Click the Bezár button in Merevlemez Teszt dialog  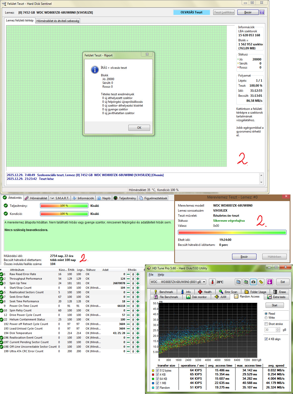pos(244,257)
